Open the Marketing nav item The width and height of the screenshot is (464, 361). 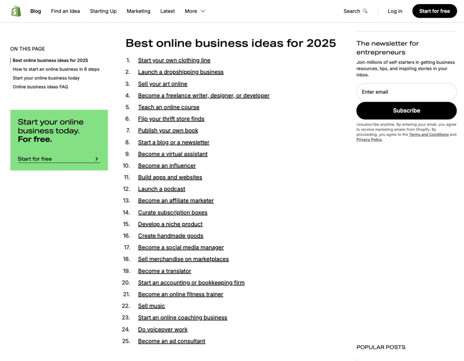click(138, 11)
